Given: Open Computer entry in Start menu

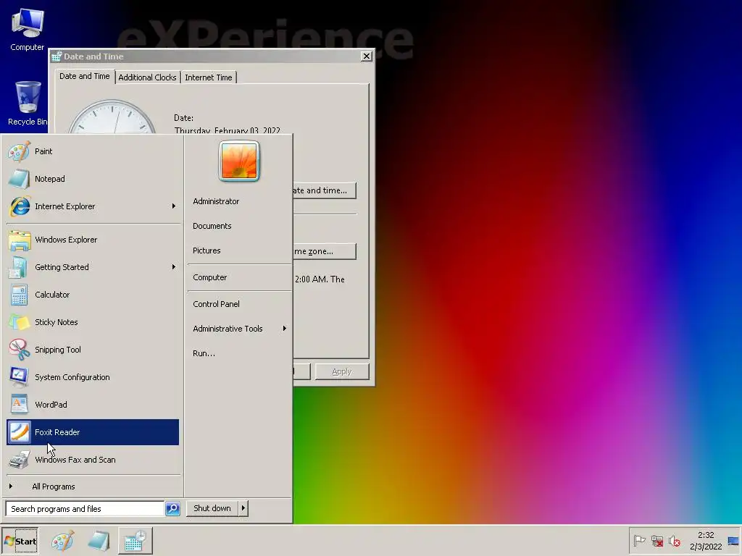Looking at the screenshot, I should click(209, 277).
